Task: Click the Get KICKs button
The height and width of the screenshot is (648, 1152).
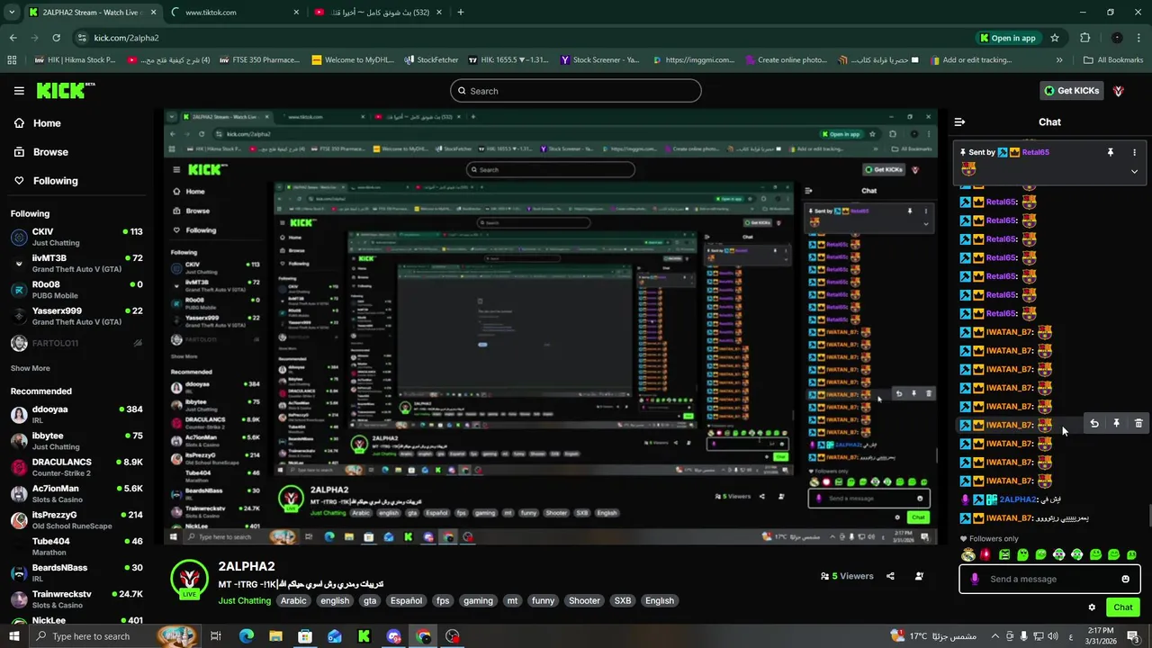Action: tap(1071, 91)
